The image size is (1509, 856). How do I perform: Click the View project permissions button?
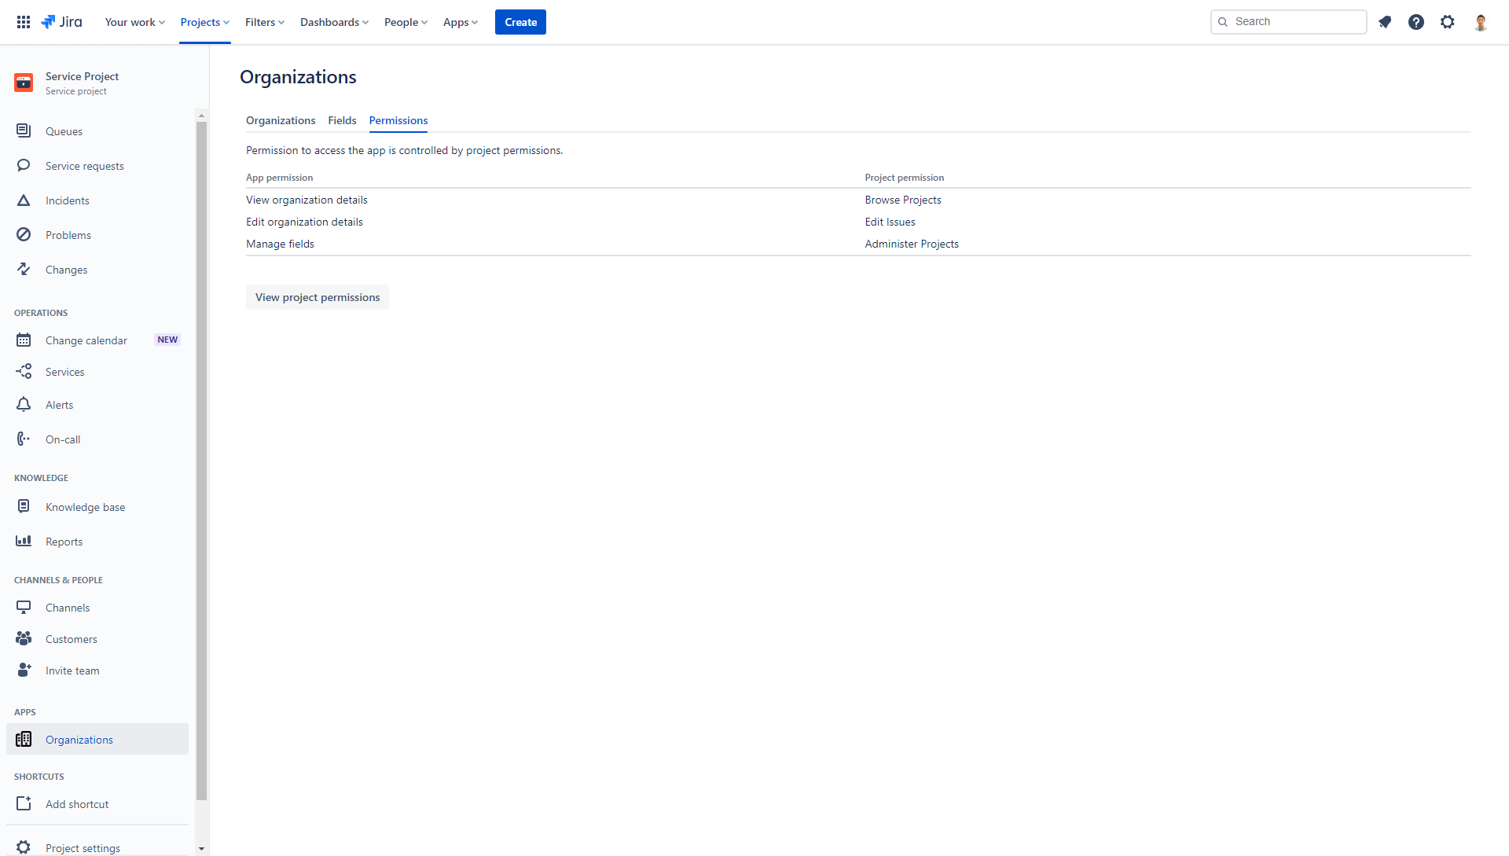(x=318, y=297)
